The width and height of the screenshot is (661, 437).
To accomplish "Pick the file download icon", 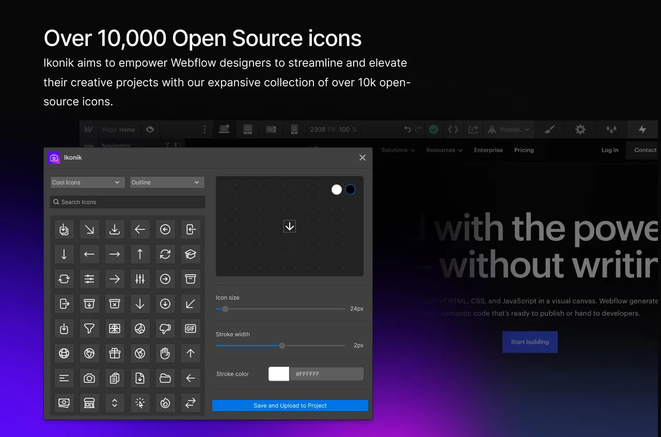I will (140, 378).
